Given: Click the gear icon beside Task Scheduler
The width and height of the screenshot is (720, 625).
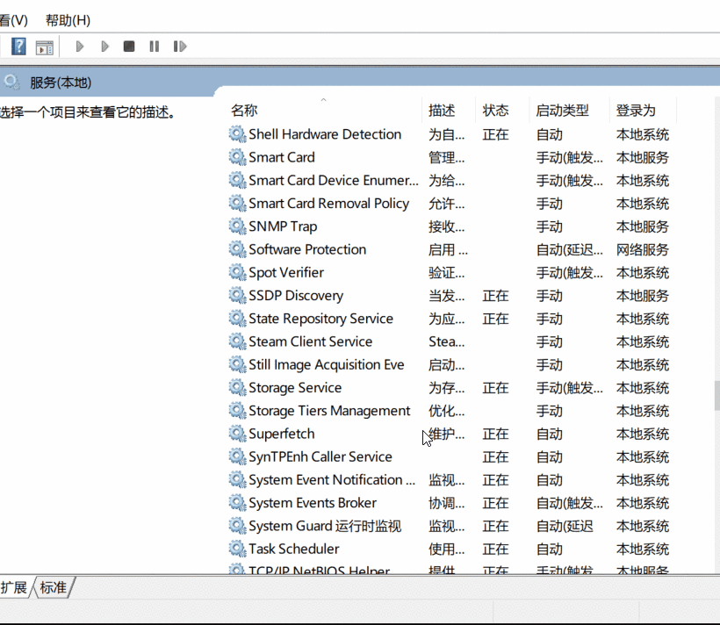Looking at the screenshot, I should pos(236,549).
